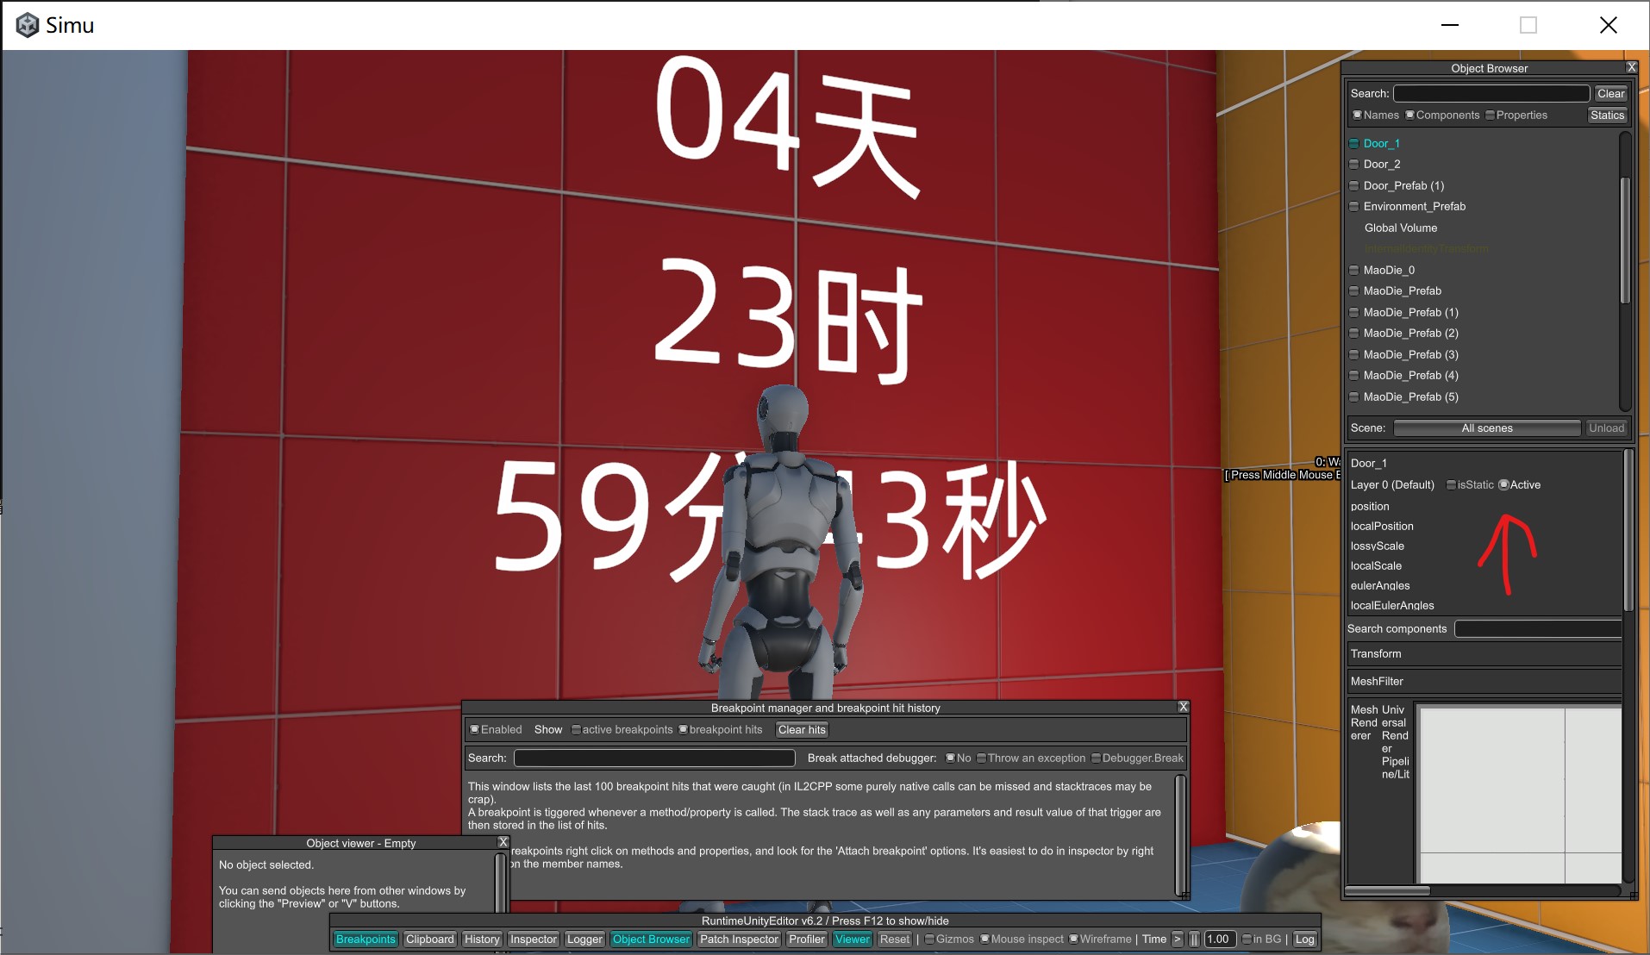Open the All scenes selector
1650x955 pixels.
click(1487, 428)
